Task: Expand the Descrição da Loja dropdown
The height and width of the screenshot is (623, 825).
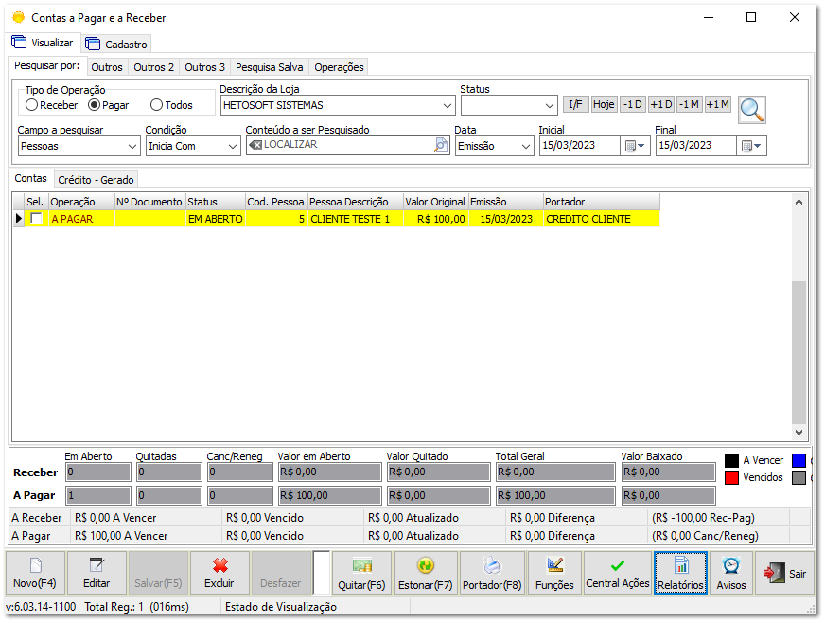Action: (x=448, y=106)
